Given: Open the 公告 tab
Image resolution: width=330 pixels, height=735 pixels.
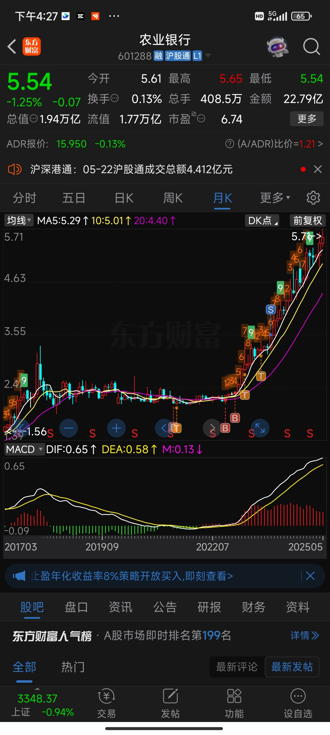Looking at the screenshot, I should [x=165, y=607].
